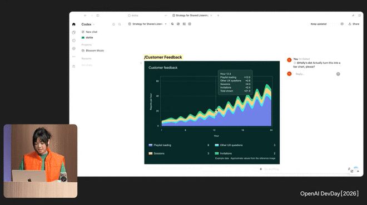Click the first small icon right of Codex
Viewport: 367px width, 205px height.
[x=113, y=24]
